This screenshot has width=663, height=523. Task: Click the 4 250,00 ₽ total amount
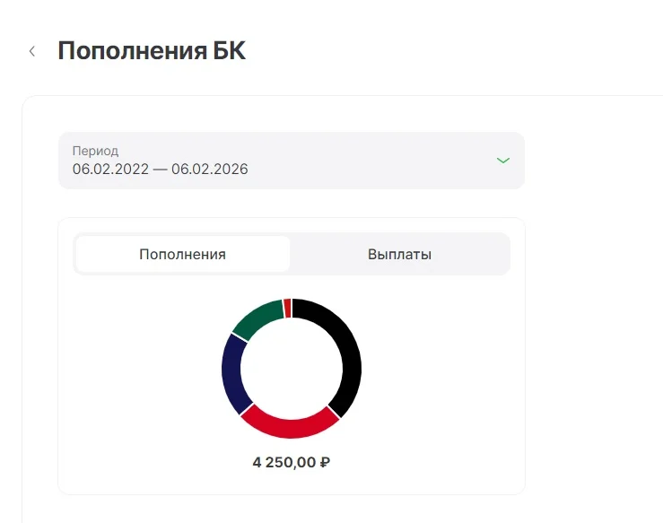click(292, 462)
